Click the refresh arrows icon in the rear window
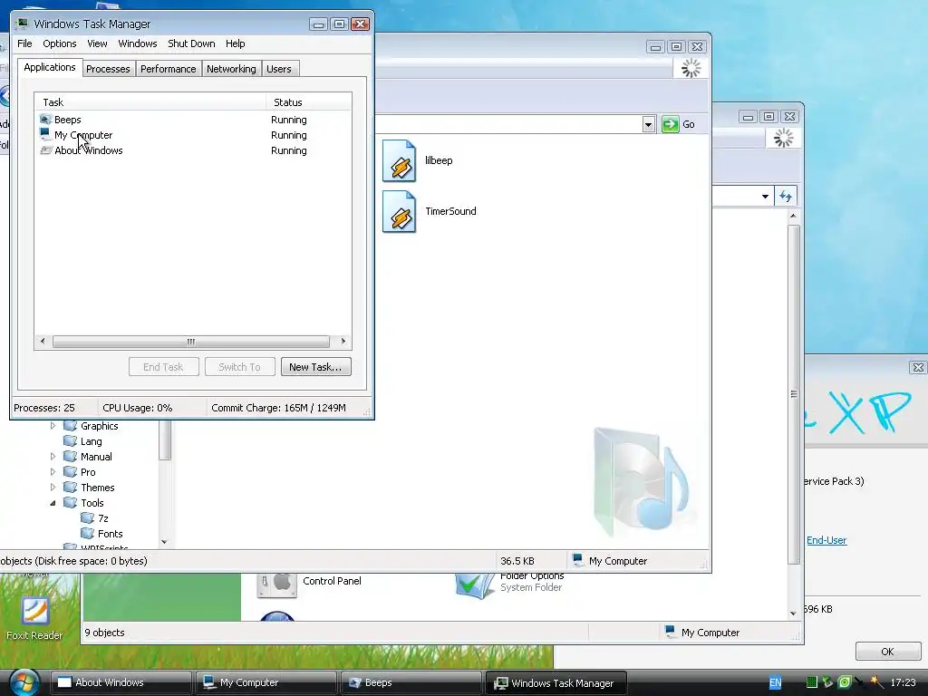The height and width of the screenshot is (696, 928). [786, 196]
